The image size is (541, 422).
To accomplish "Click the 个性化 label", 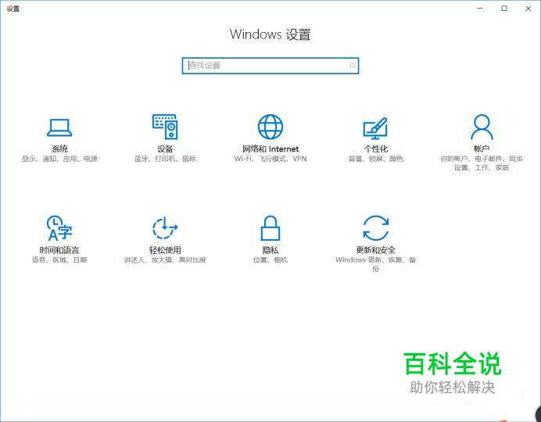I will (x=376, y=149).
